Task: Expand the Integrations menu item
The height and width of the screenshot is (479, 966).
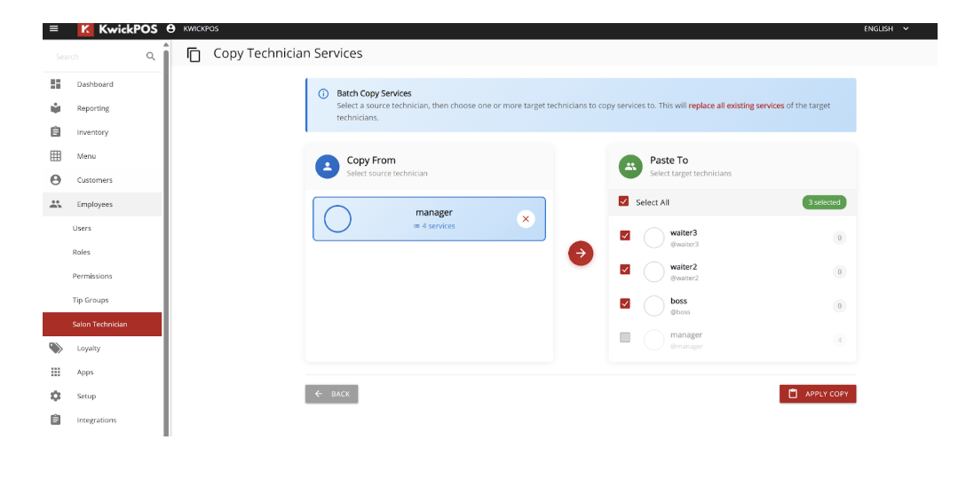Action: pyautogui.click(x=102, y=420)
